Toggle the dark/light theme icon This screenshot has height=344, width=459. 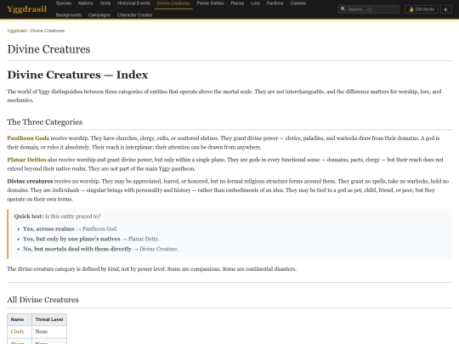coord(446,9)
